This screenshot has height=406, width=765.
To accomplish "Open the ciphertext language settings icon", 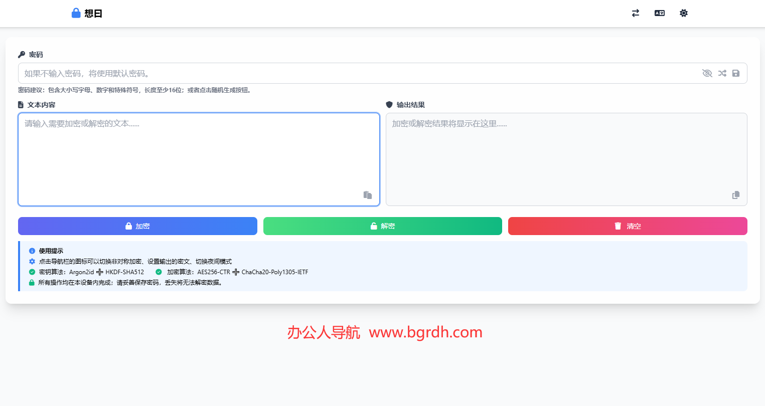I will point(660,13).
